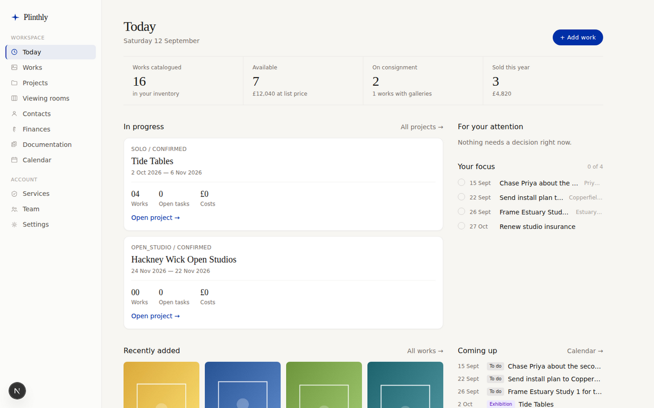Click the Works catalogued stat showing 16
Screen dimensions: 654x408
coord(183,81)
